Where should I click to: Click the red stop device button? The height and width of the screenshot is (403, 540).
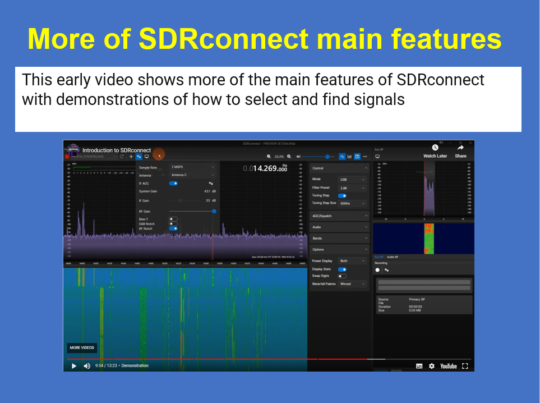click(x=67, y=157)
